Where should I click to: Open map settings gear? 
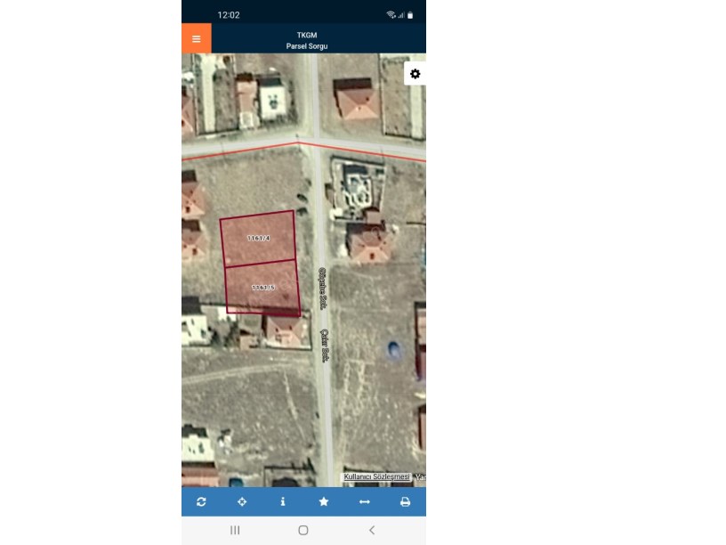click(x=415, y=74)
